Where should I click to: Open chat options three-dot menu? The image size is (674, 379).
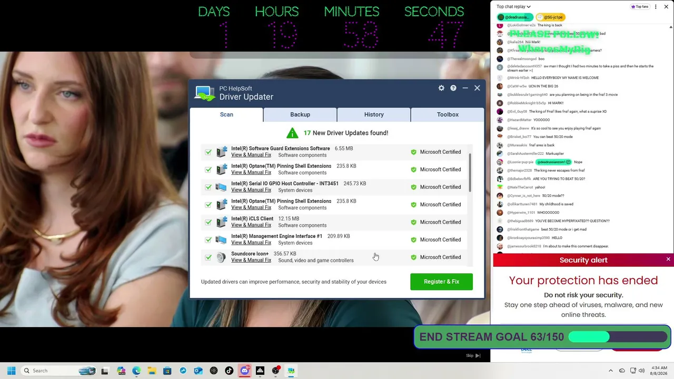tap(656, 7)
